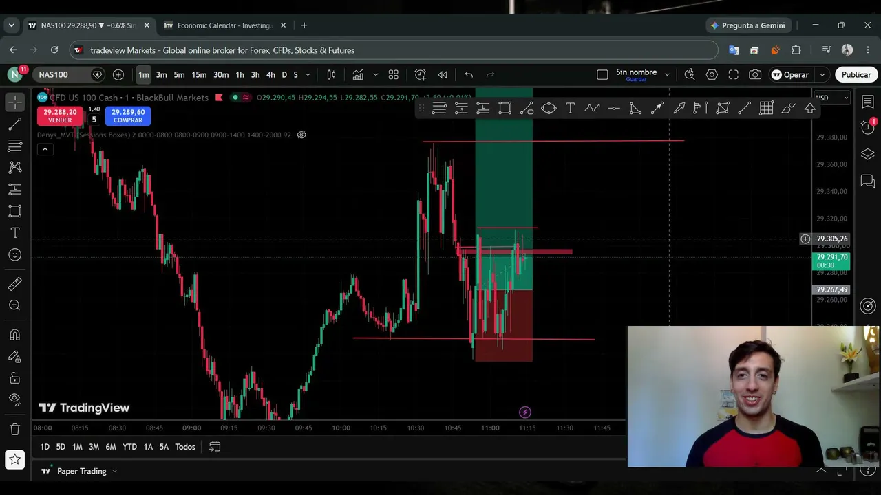Screen dimensions: 881x495
Task: Select the trend line drawing tool
Action: [x=14, y=124]
